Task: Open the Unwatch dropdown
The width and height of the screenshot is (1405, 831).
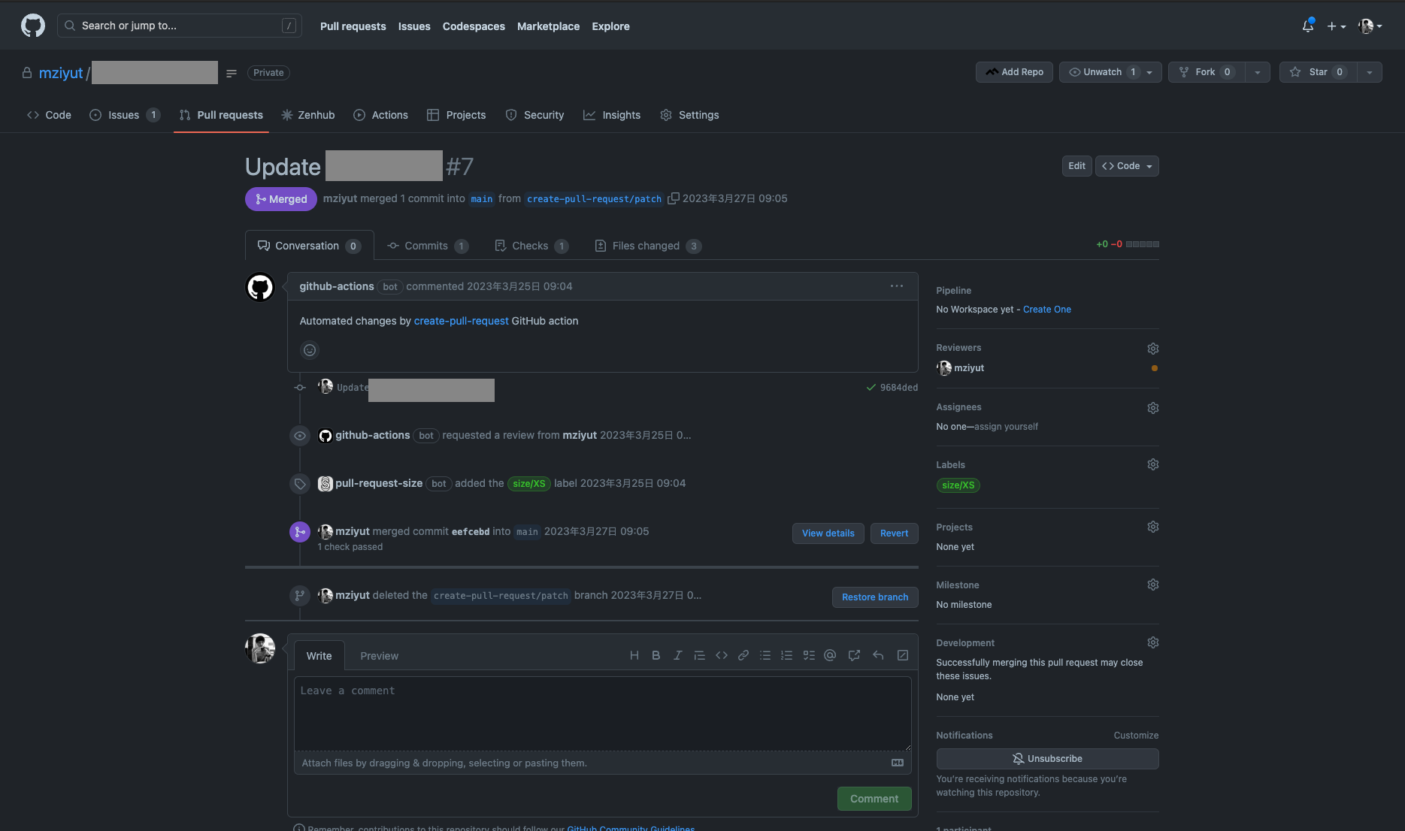Action: coord(1110,72)
